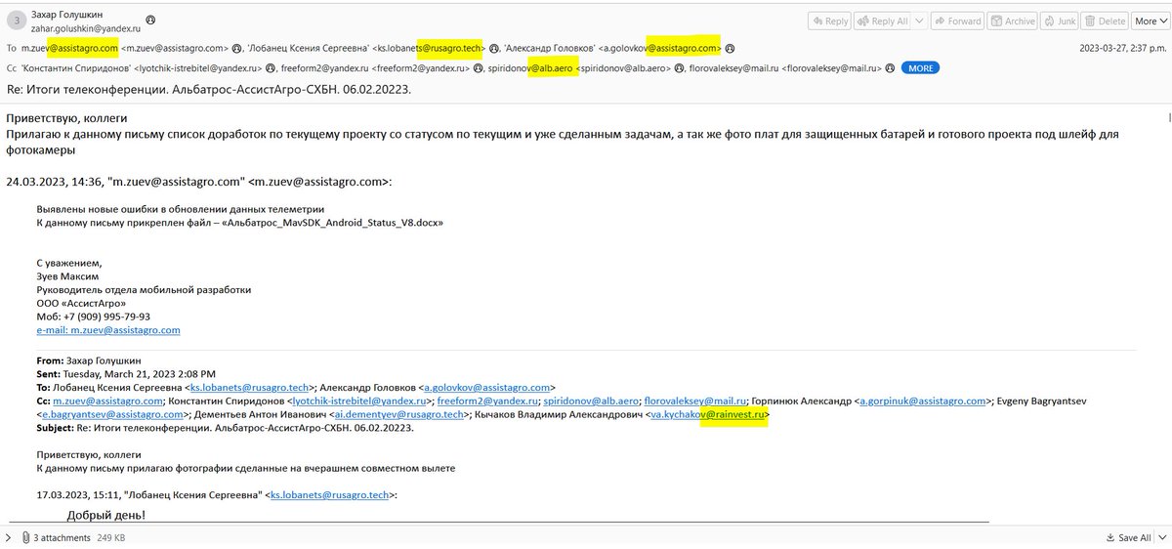Viewport: 1172px width, 549px height.
Task: Open Save All dropdown arrow
Action: click(1160, 537)
